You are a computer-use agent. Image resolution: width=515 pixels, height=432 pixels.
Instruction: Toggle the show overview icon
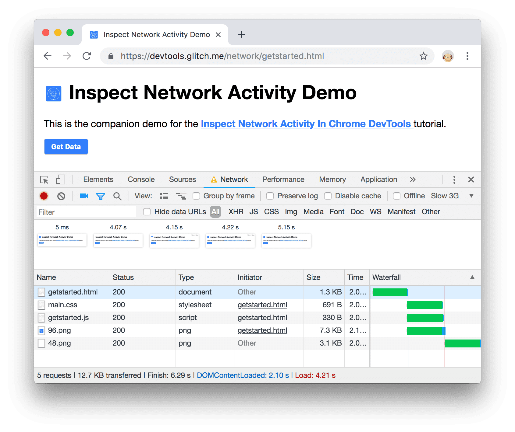[181, 196]
